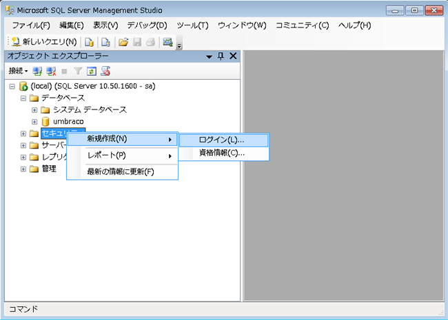Click the Connect Object Explorer icon
This screenshot has width=448, height=320.
click(x=37, y=71)
